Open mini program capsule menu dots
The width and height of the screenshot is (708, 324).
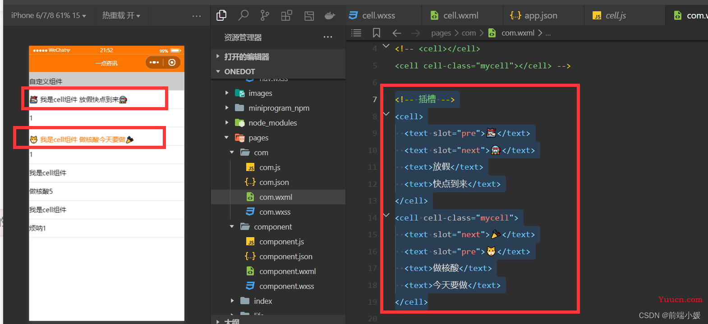[154, 63]
